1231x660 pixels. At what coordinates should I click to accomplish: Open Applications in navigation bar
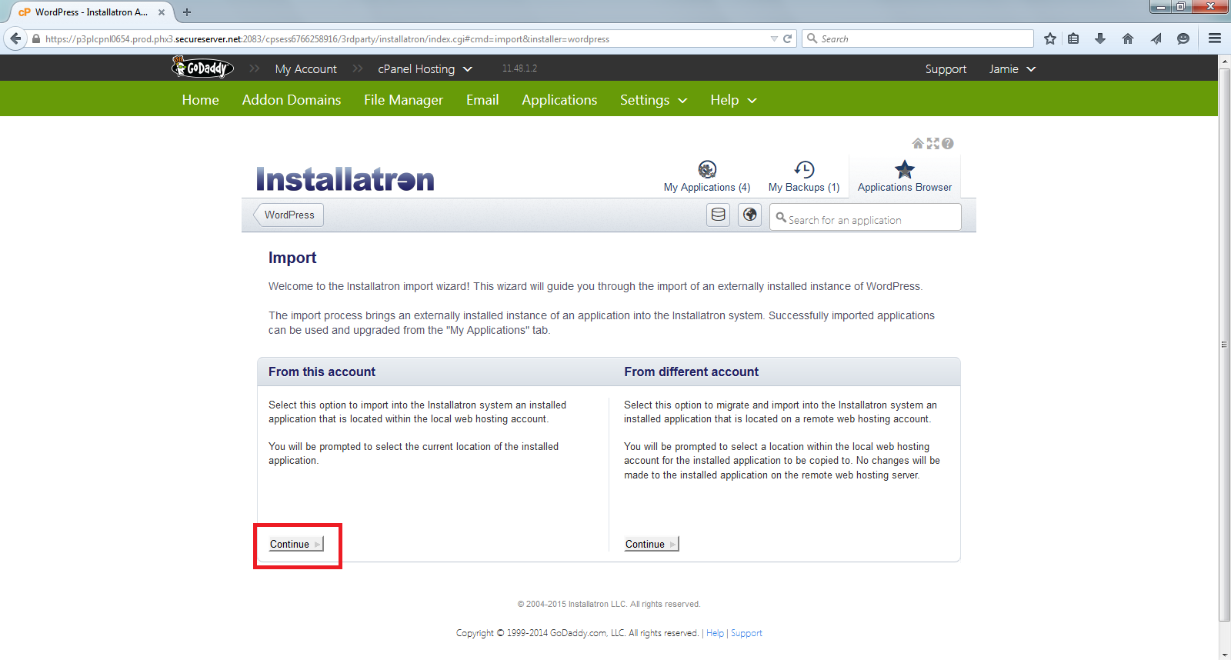click(559, 100)
